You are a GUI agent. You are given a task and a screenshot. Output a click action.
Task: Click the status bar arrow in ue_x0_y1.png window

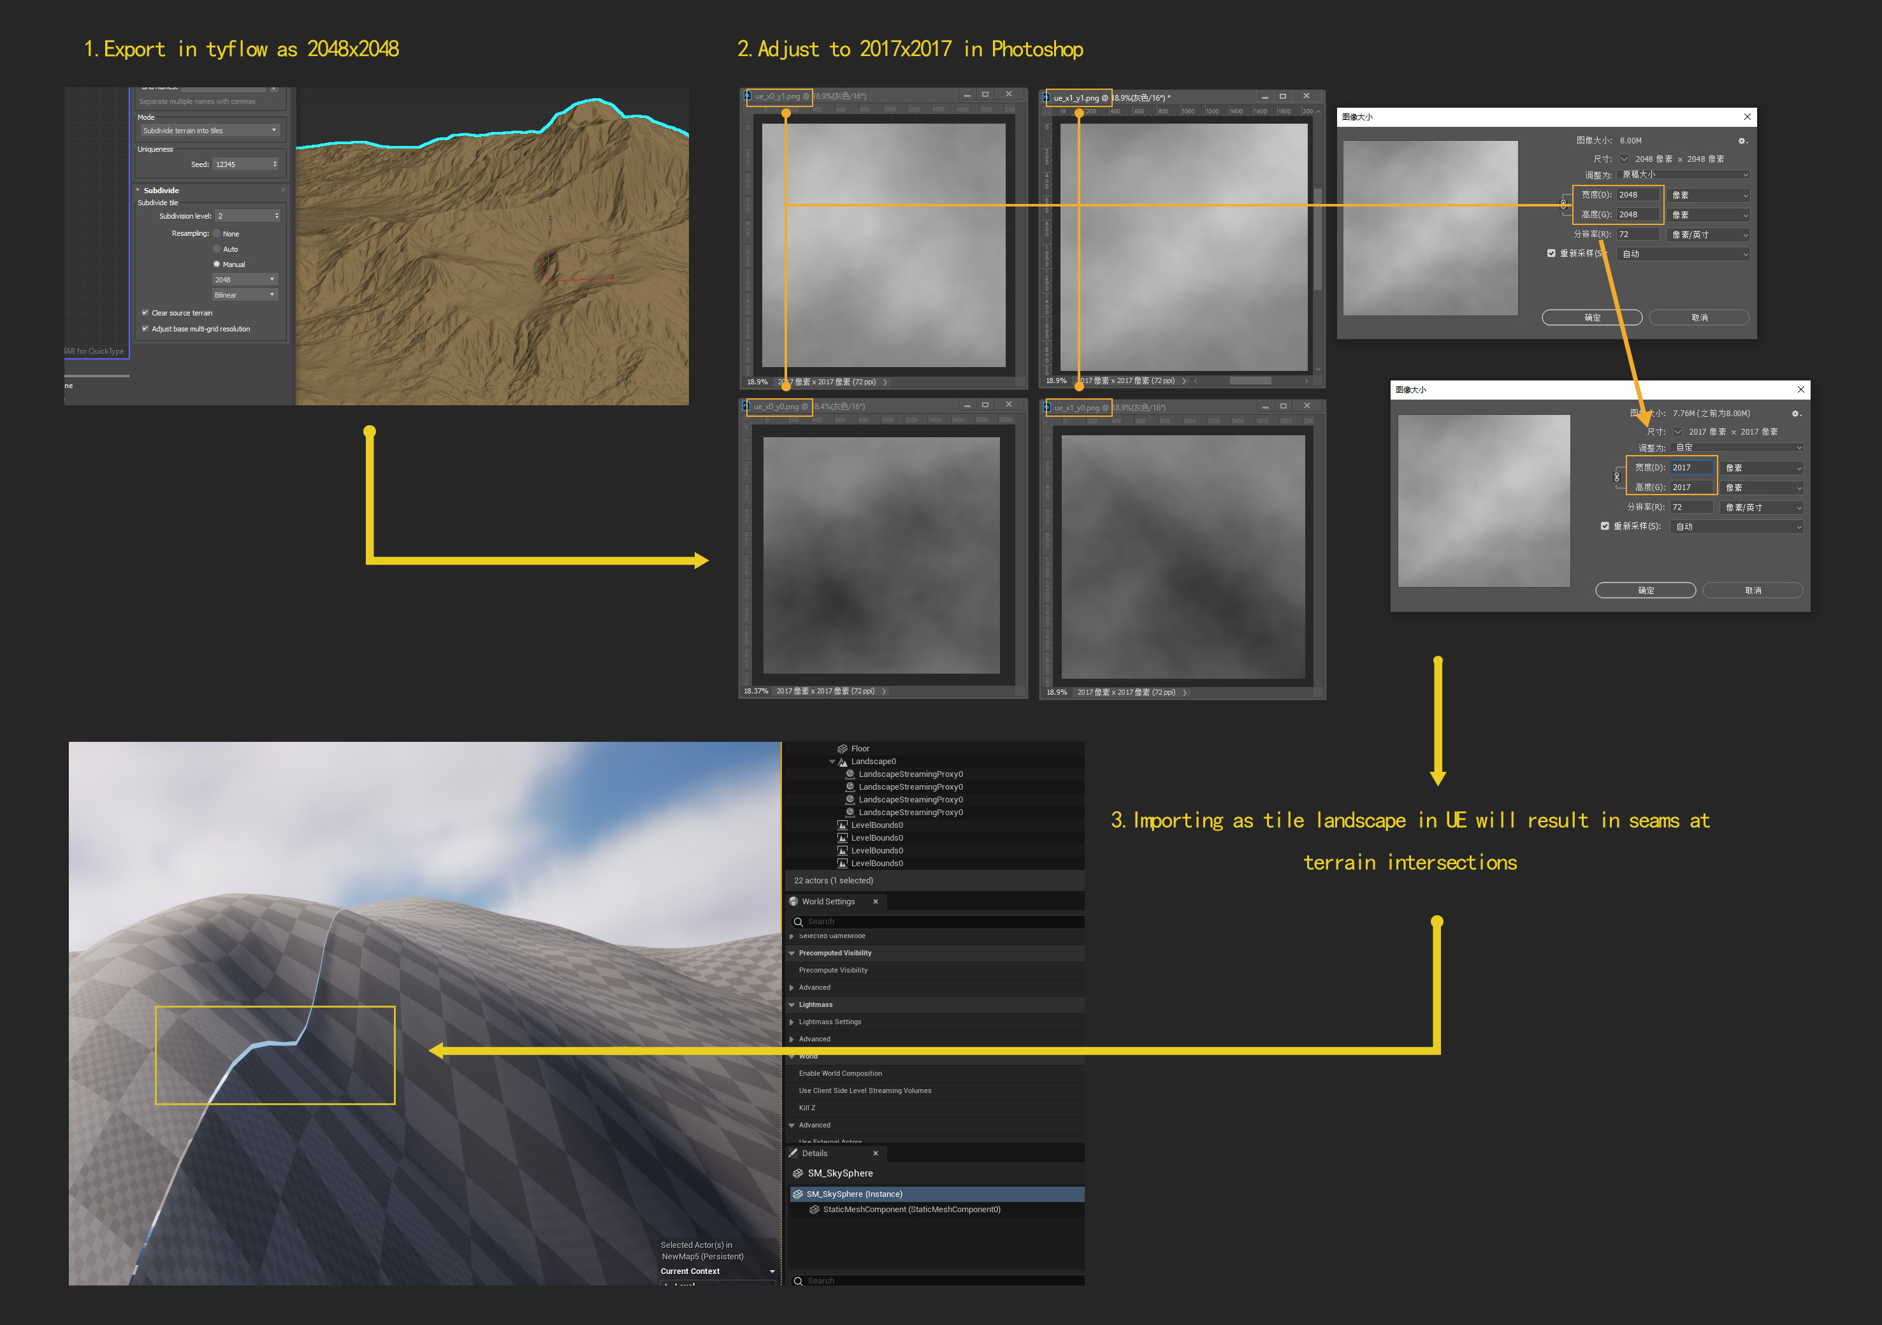tap(885, 382)
